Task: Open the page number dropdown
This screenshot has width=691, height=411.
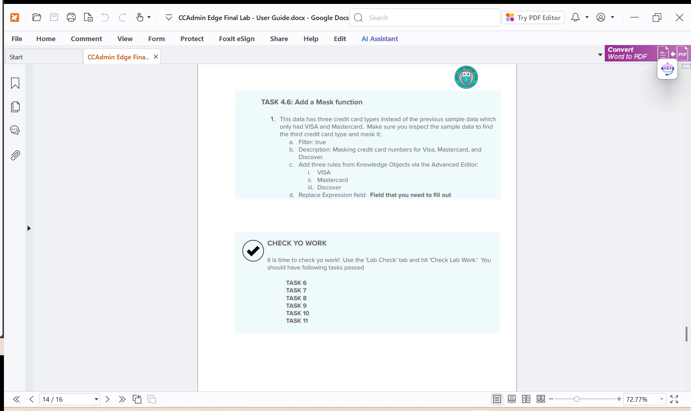Action: pyautogui.click(x=96, y=399)
